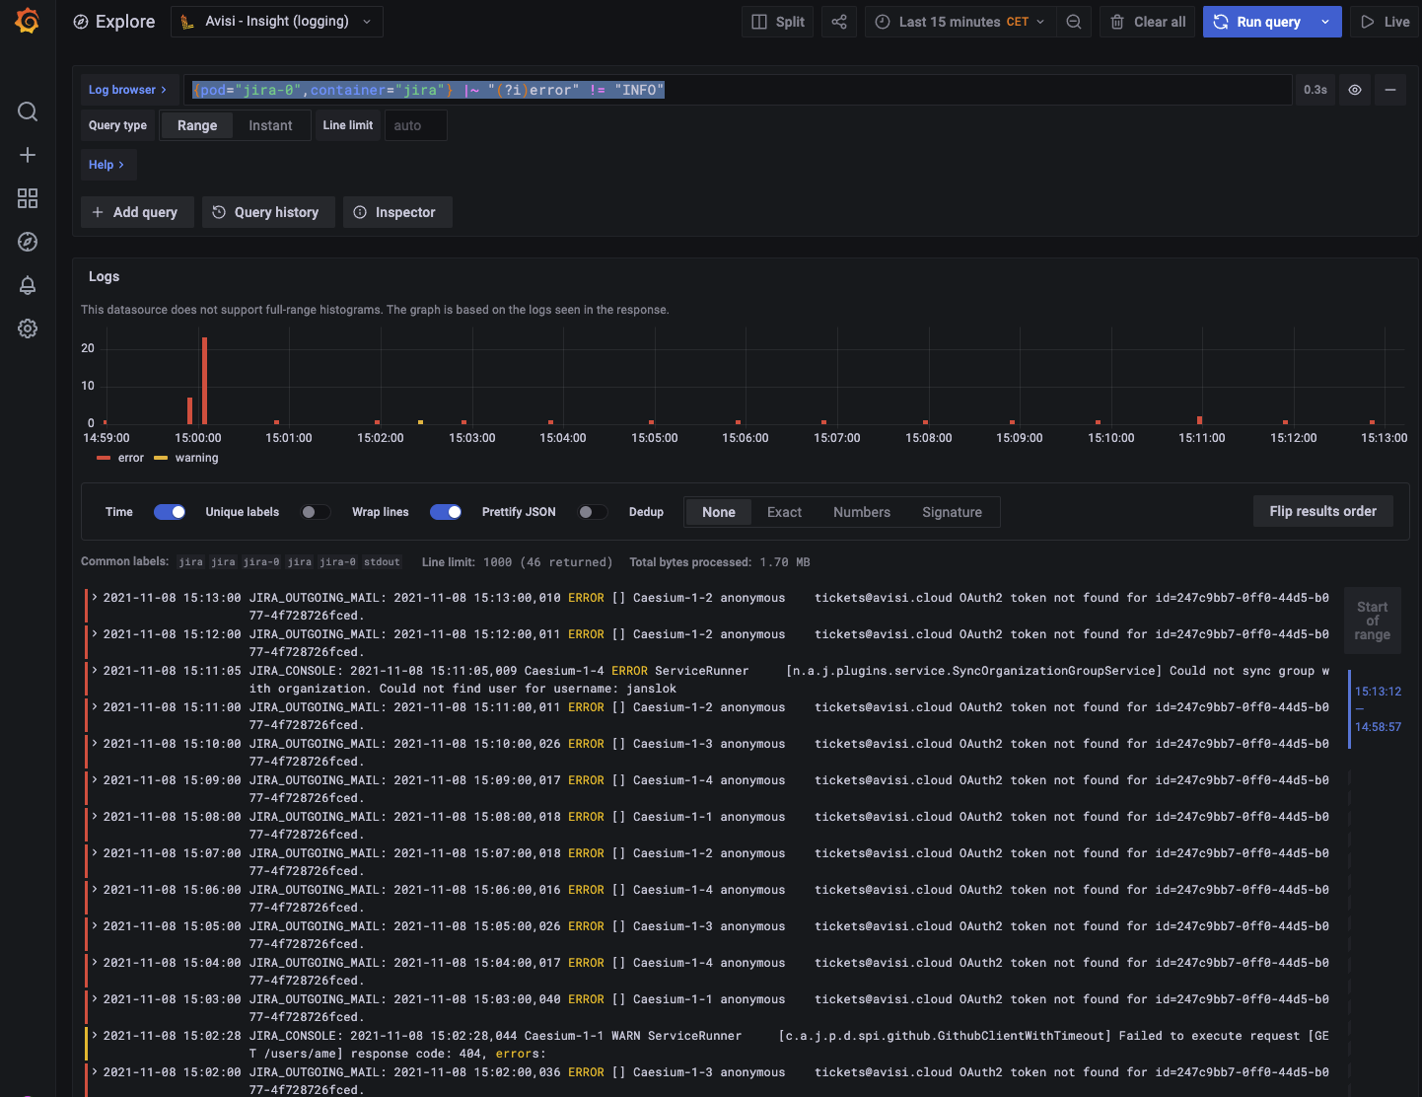Click the Explore compass icon in sidebar

pyautogui.click(x=28, y=242)
